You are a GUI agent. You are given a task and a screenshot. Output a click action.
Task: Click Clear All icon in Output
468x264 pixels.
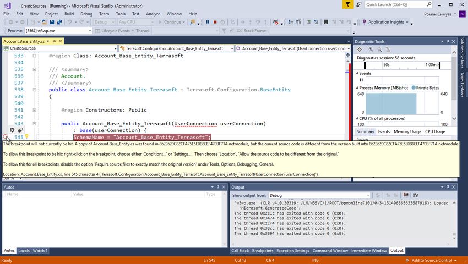click(406, 195)
